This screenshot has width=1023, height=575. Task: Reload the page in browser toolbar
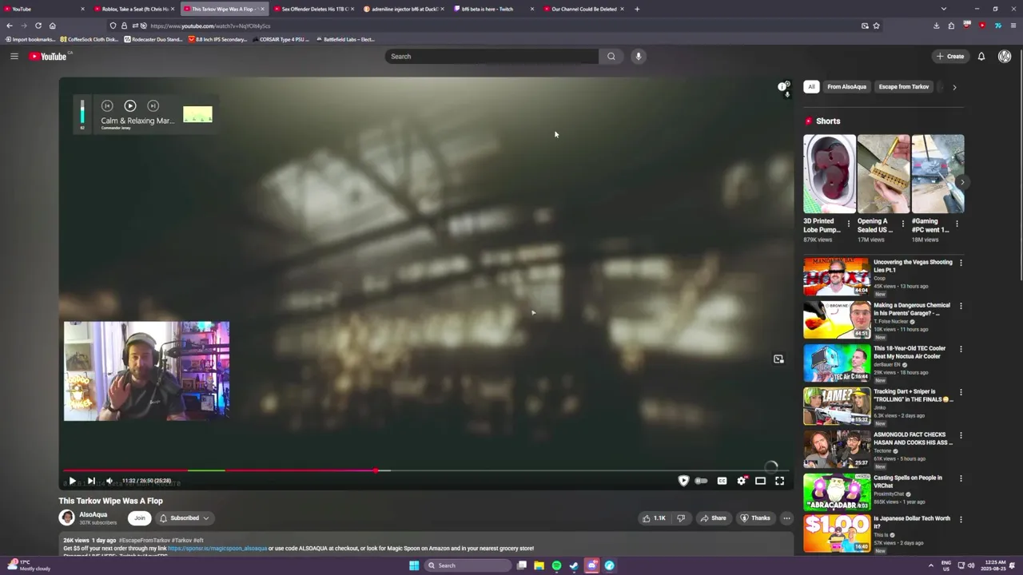coord(38,26)
